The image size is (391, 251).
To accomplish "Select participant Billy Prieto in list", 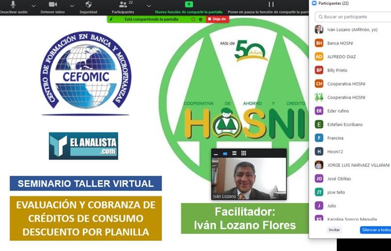I will click(x=337, y=70).
